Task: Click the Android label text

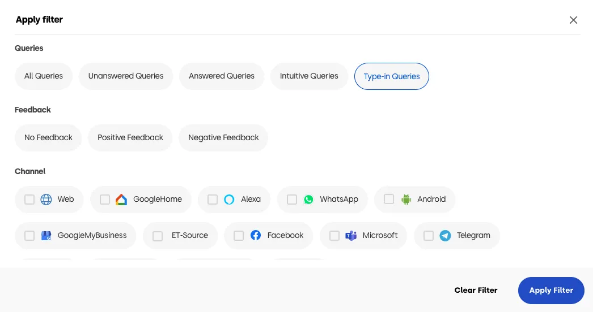Action: [431, 199]
